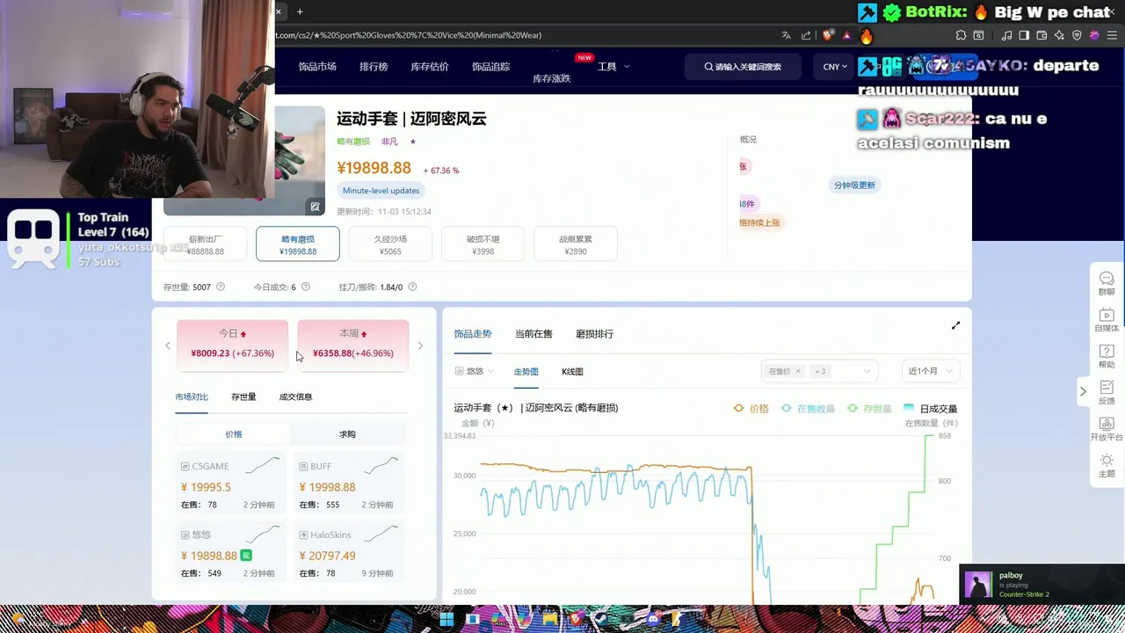This screenshot has height=633, width=1125.
Task: Select the 崭新出厂 wear option
Action: pos(205,244)
